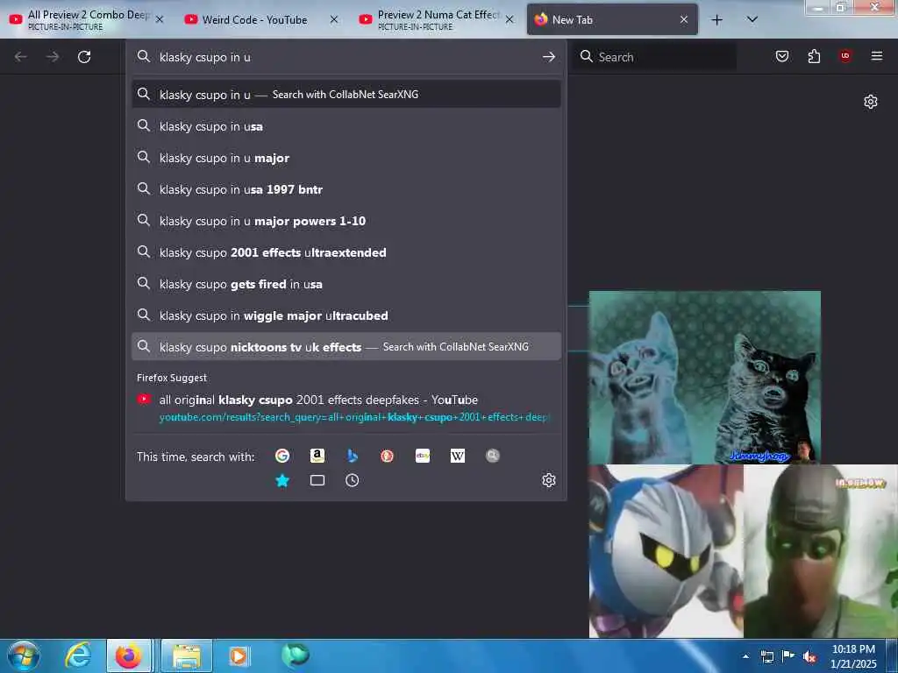
Task: Select 'klasky csupo in u' SearXNG search row
Action: (x=346, y=95)
